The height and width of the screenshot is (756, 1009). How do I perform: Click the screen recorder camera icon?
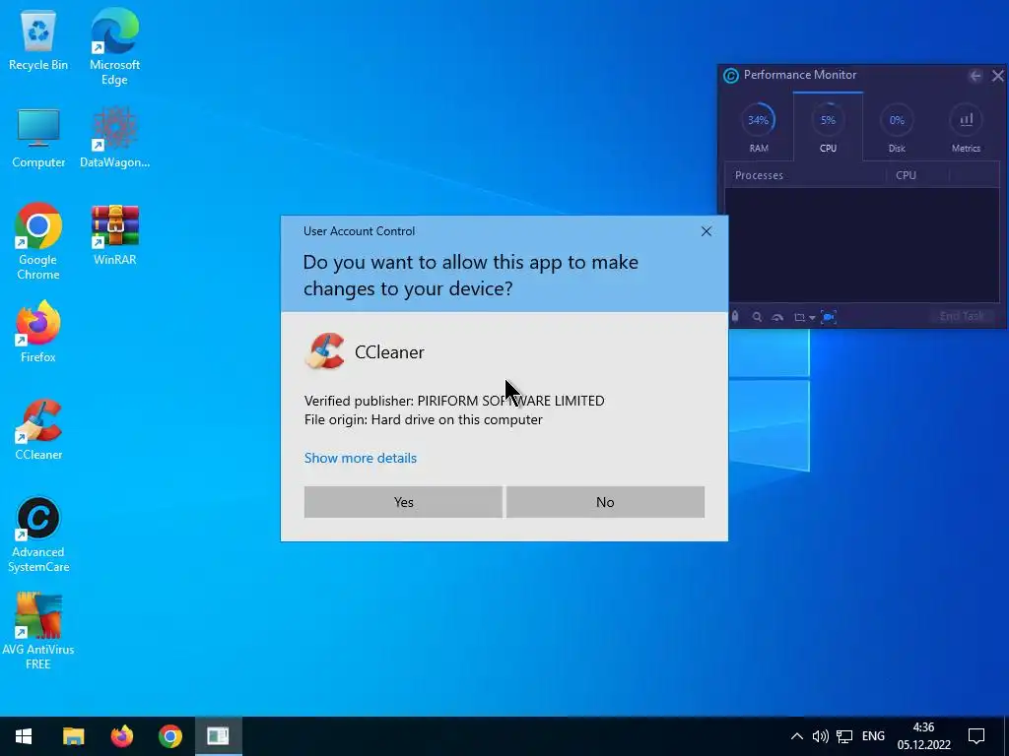pos(829,316)
